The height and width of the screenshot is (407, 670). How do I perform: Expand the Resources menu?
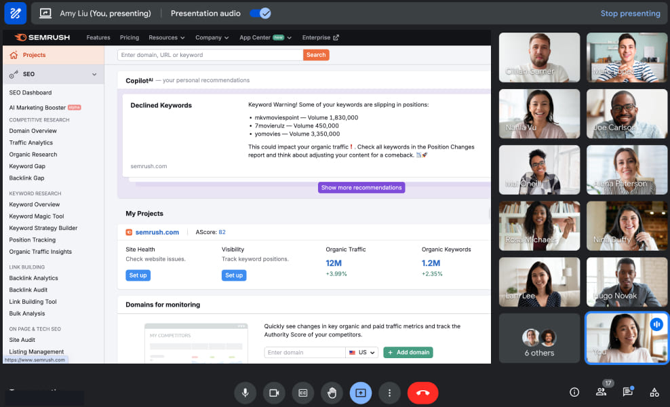click(167, 37)
